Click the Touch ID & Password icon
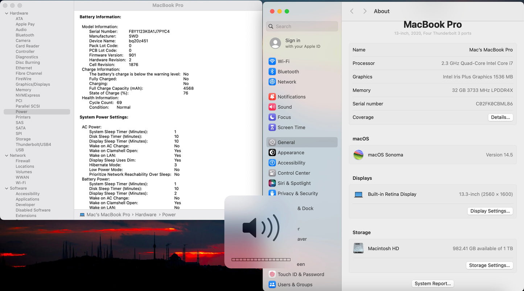524x291 pixels. [272, 274]
